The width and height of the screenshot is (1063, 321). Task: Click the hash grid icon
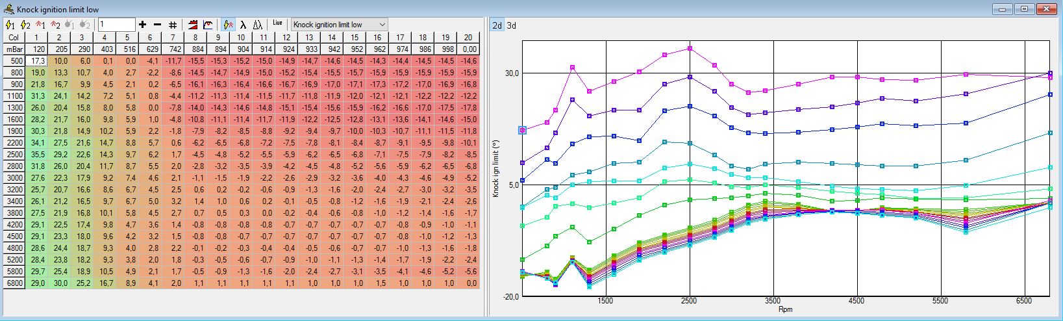point(173,25)
